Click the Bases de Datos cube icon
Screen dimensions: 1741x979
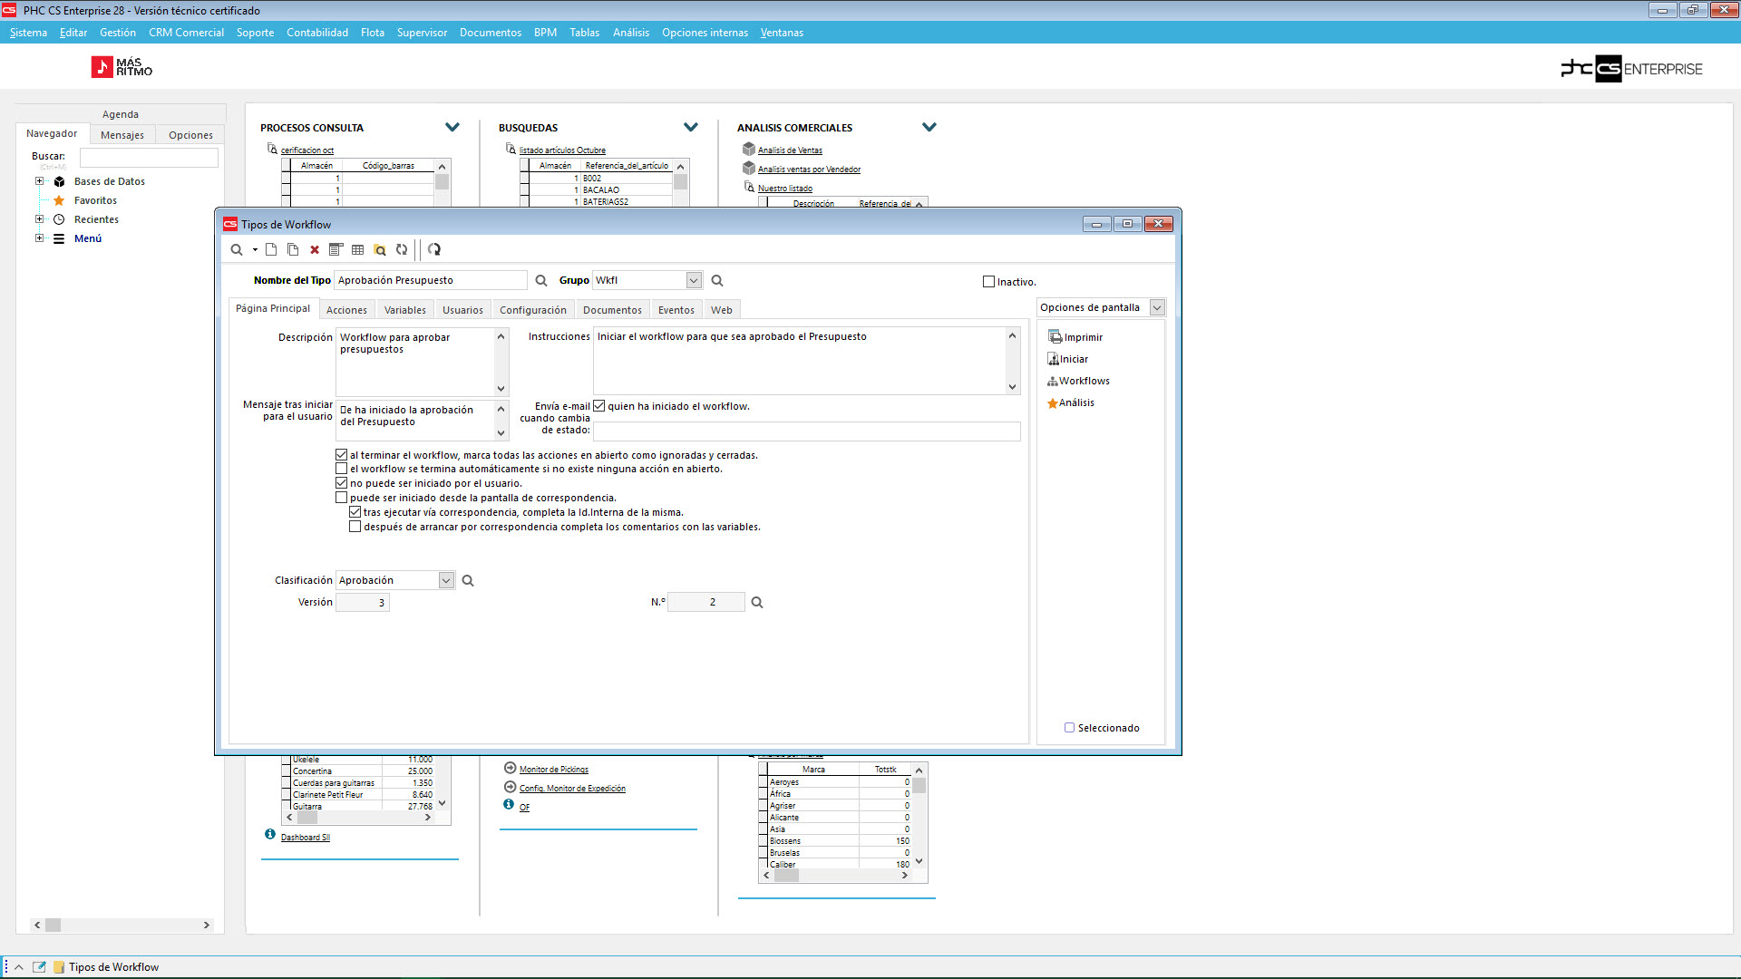coord(59,181)
